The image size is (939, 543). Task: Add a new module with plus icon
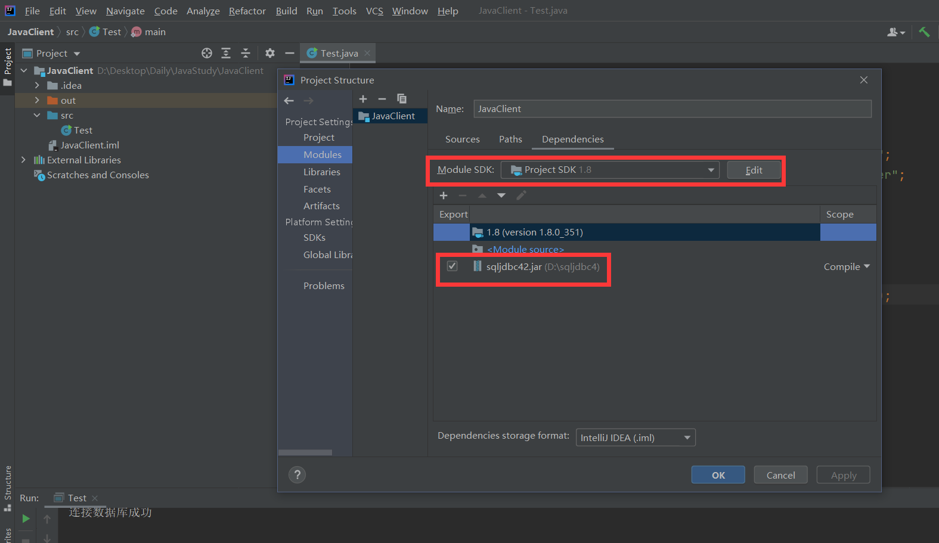click(x=363, y=99)
